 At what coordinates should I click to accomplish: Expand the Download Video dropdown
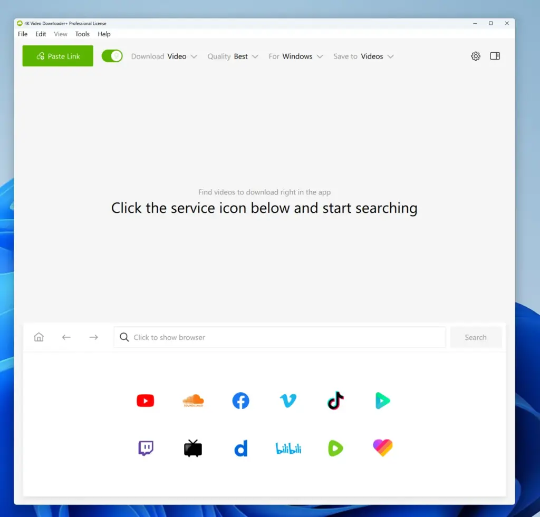click(x=164, y=56)
